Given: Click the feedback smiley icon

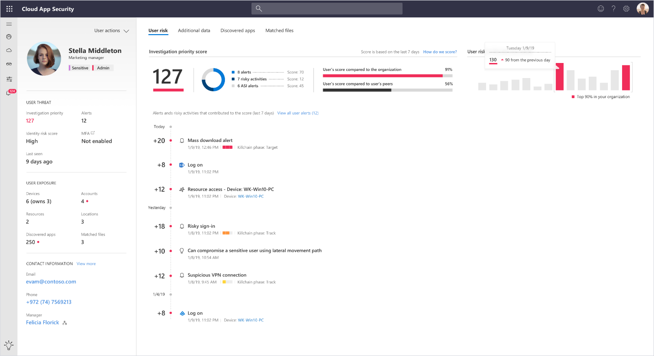Looking at the screenshot, I should [601, 9].
